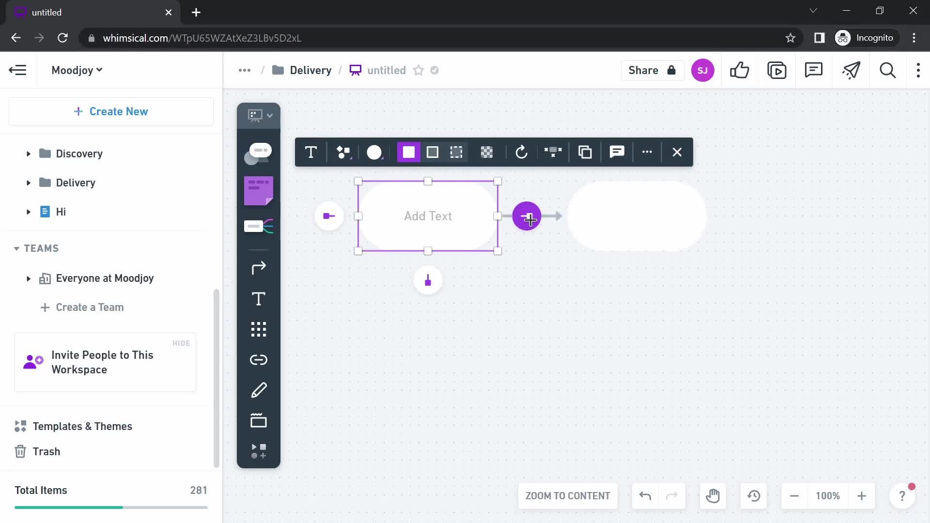Open shape color picker white circle
The image size is (930, 523).
(x=374, y=152)
